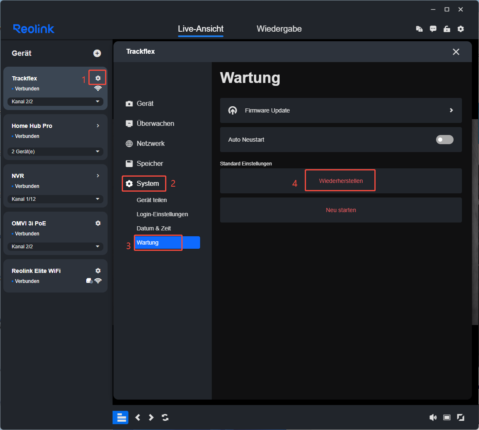Click the Standard Einstellungen label
The image size is (479, 430).
[x=246, y=164]
